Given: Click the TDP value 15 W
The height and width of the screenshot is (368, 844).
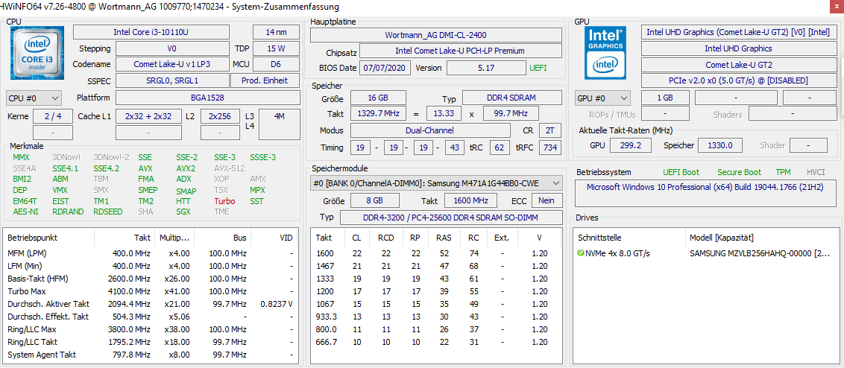Looking at the screenshot, I should 276,48.
